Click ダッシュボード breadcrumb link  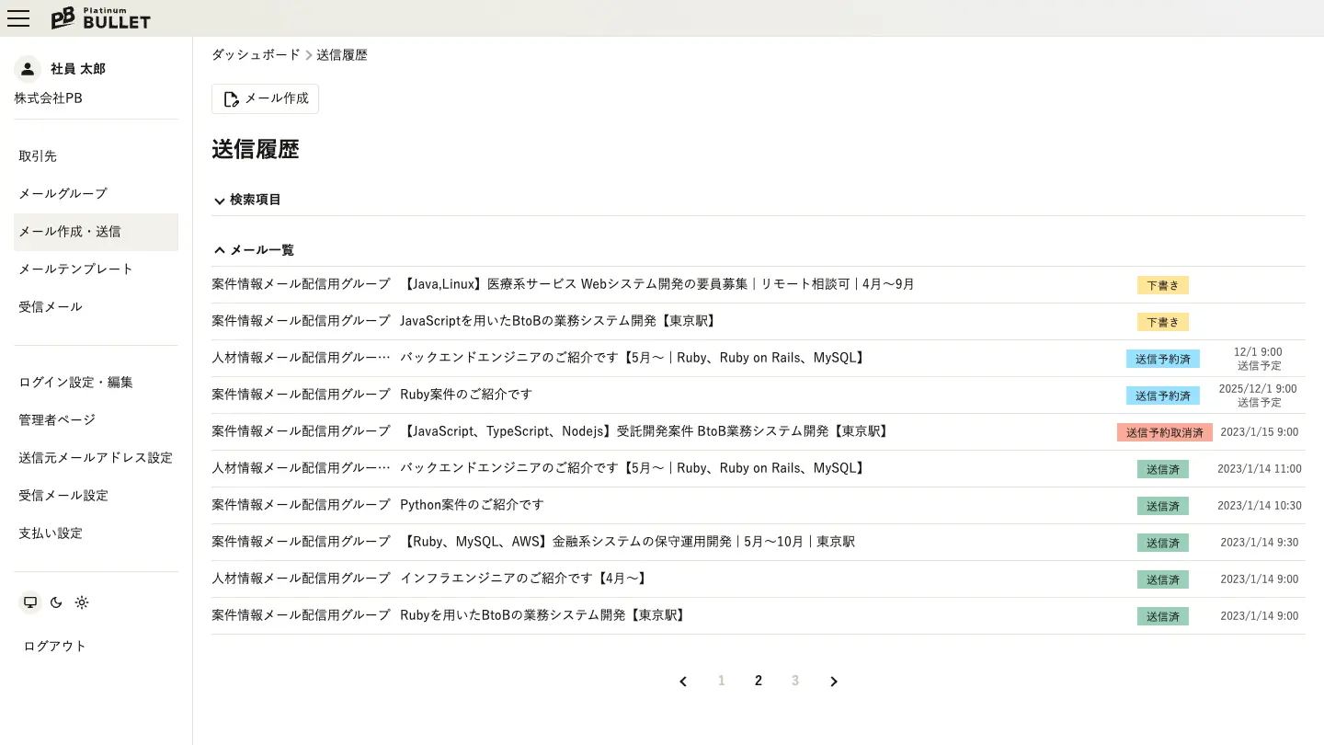click(256, 55)
